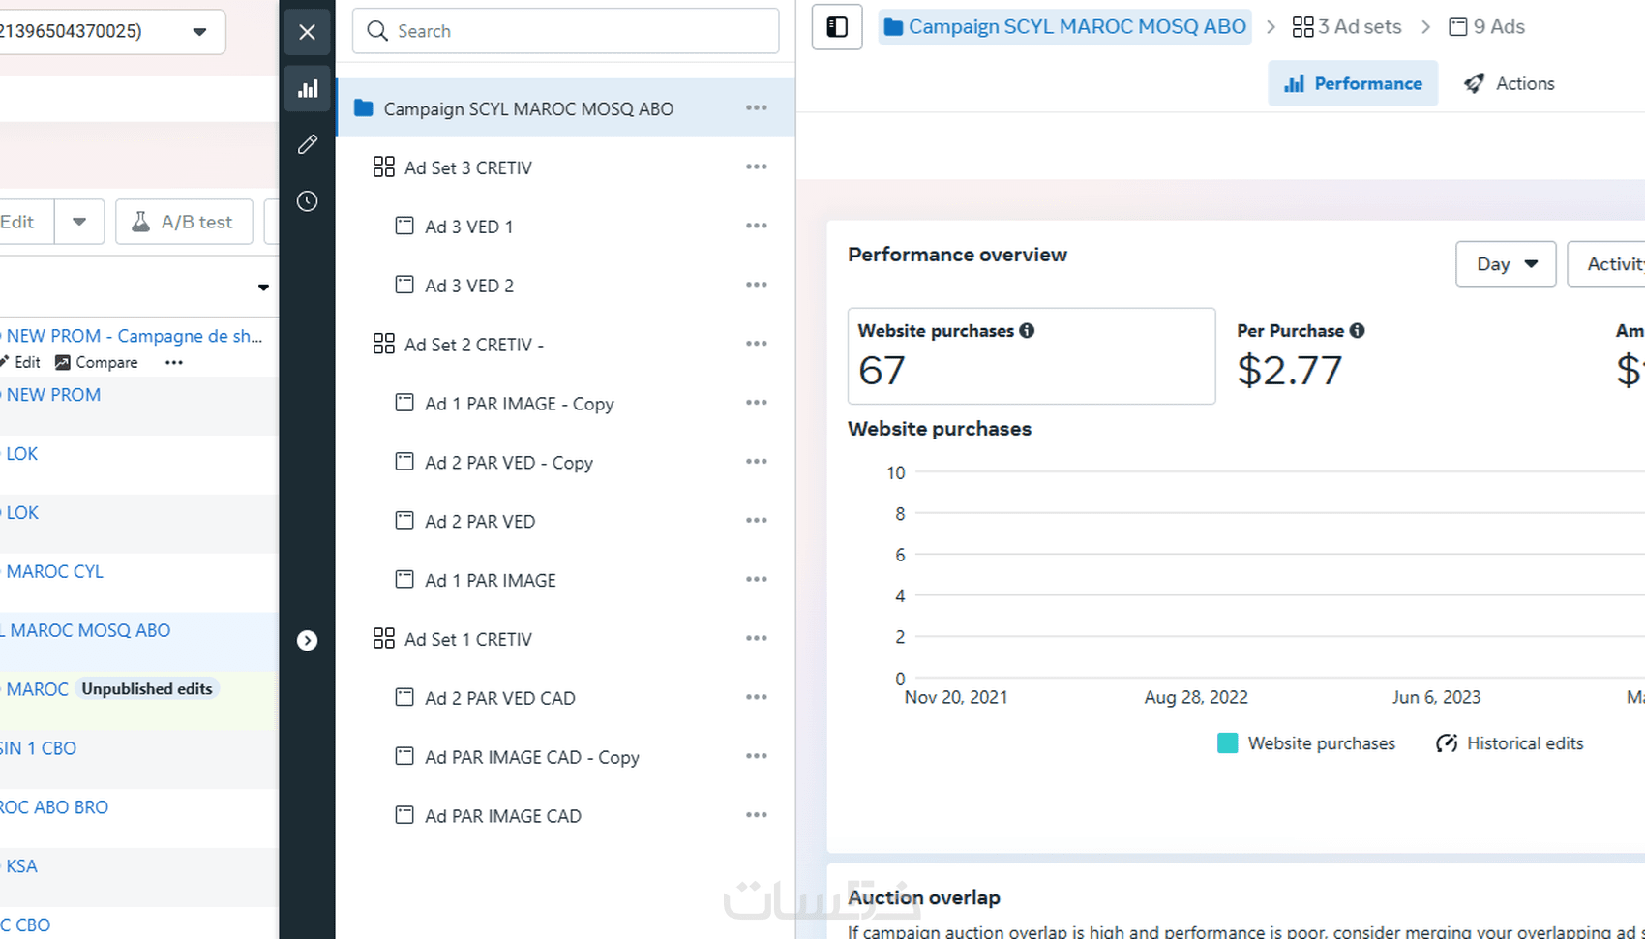Close the side panel with X icon
Screen dimensions: 1645x939
[x=308, y=32]
